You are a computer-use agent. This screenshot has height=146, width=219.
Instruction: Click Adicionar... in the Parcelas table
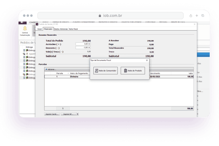point(51,69)
